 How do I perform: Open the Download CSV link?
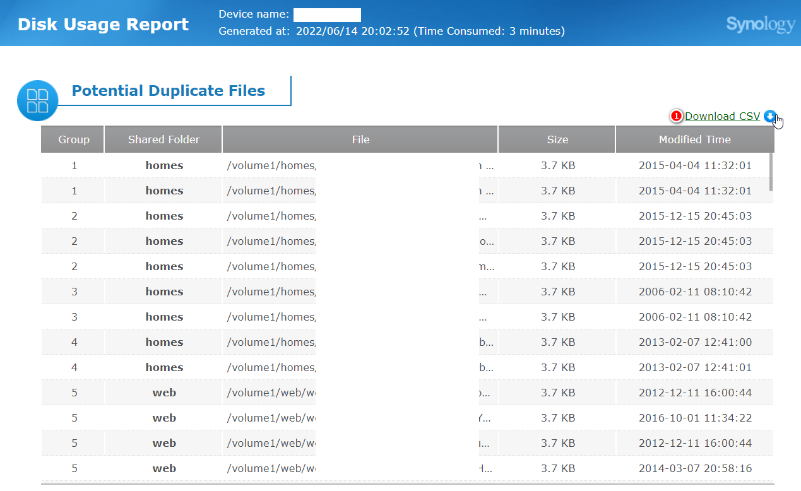tap(723, 116)
